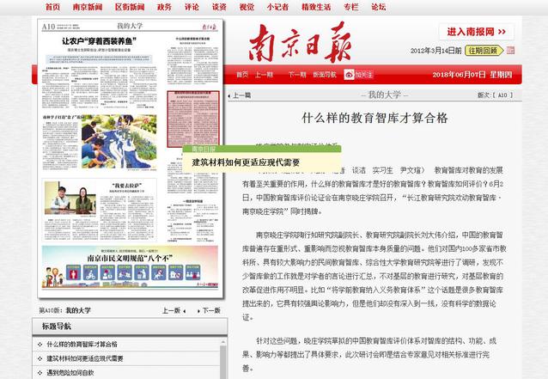Click the garden photo on the newspaper page
The width and height of the screenshot is (548, 379).
119,142
